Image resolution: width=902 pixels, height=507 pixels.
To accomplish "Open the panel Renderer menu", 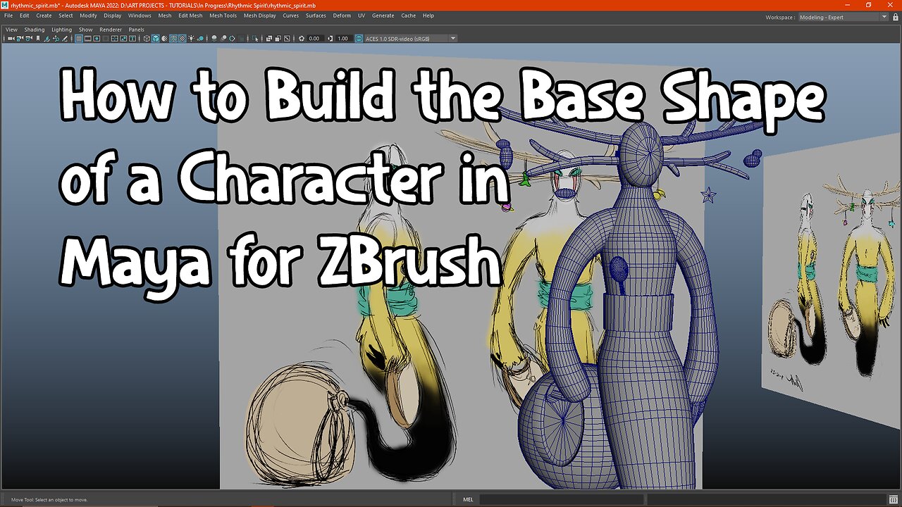I will [111, 30].
